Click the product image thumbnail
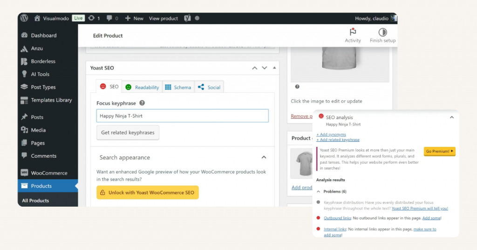477x250 pixels. coord(340,64)
